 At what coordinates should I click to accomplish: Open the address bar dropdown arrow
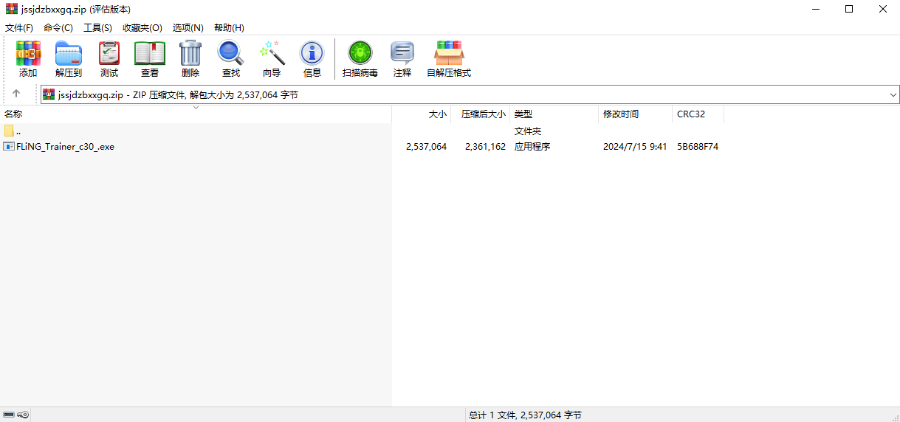point(893,94)
